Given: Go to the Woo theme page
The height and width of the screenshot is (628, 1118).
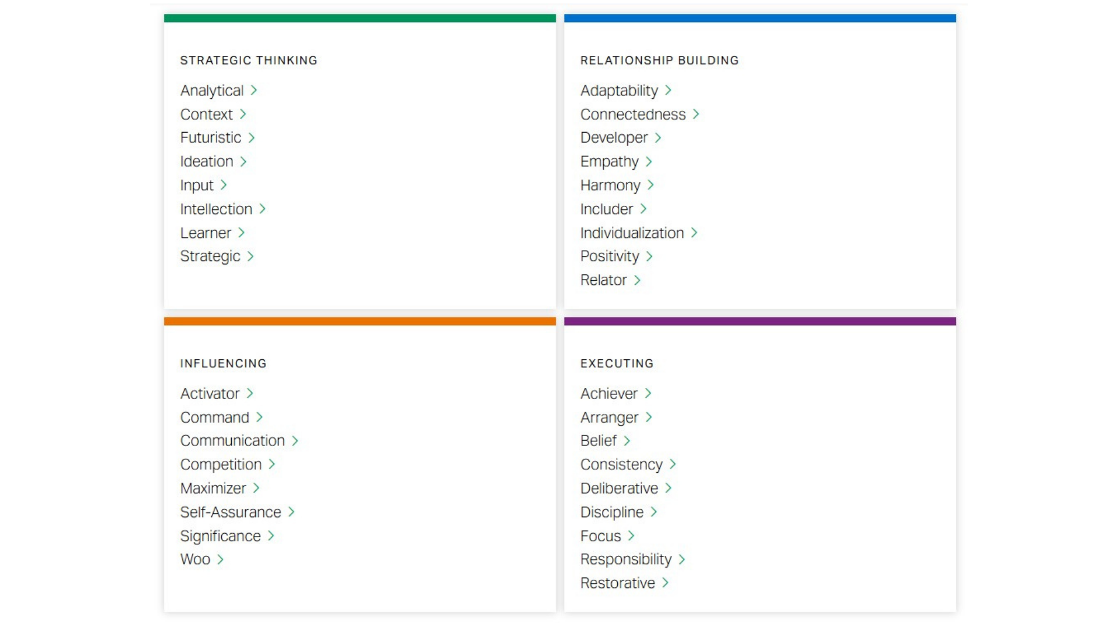Looking at the screenshot, I should point(195,559).
